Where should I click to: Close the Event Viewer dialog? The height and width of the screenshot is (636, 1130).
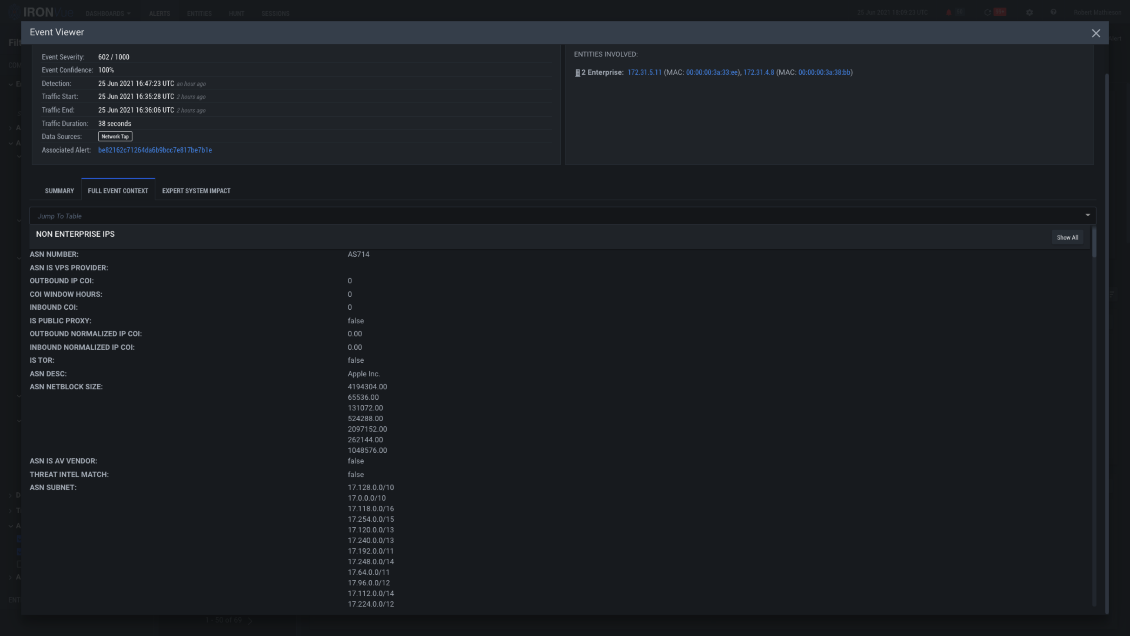point(1095,33)
